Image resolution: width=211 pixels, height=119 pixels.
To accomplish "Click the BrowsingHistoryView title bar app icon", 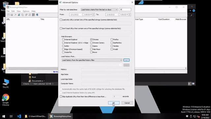I will [8, 7].
